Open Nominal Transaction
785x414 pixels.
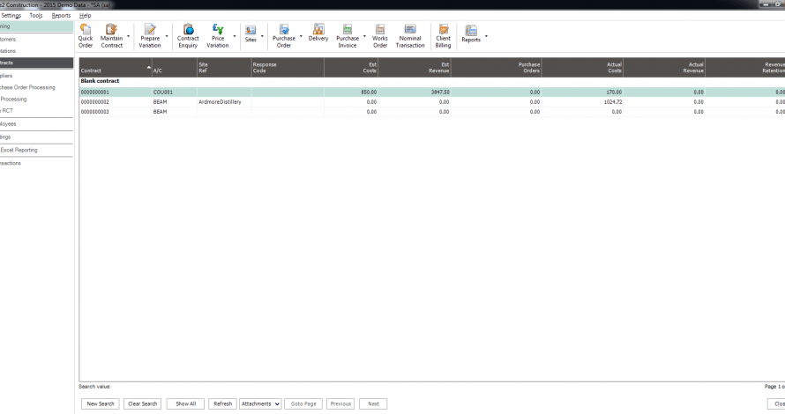point(410,36)
